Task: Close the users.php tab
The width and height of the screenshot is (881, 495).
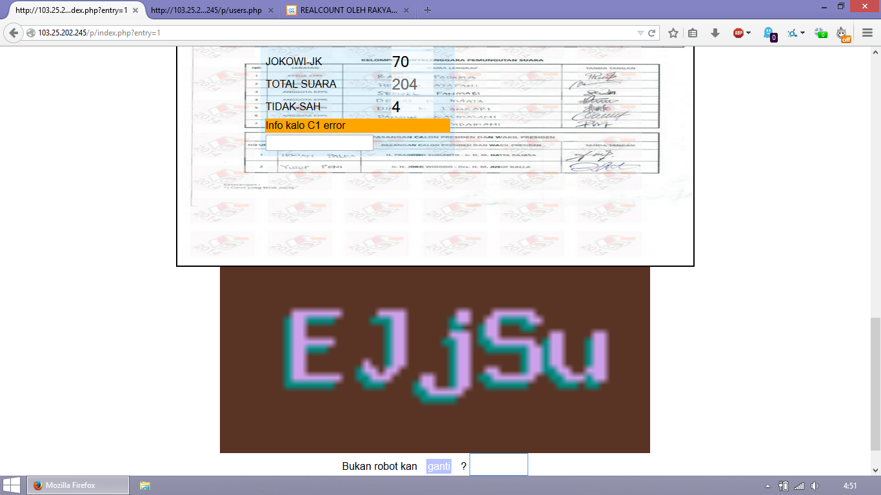Action: [x=270, y=10]
